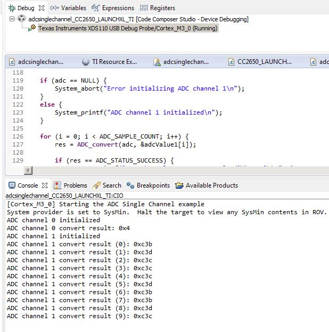Open the Problems view tab
The width and height of the screenshot is (329, 332).
[70, 185]
